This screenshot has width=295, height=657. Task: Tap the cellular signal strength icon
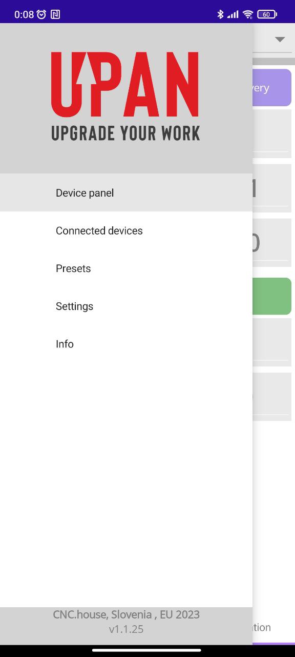point(233,14)
